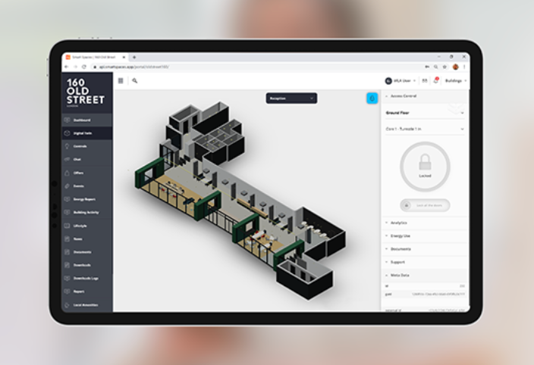Screen dimensions: 534x365
Task: Open the user account dropdown
Action: 400,80
